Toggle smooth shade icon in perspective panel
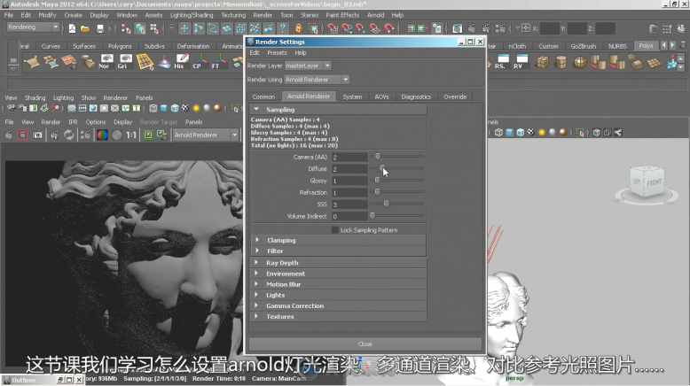This screenshot has width=690, height=386. click(x=510, y=132)
